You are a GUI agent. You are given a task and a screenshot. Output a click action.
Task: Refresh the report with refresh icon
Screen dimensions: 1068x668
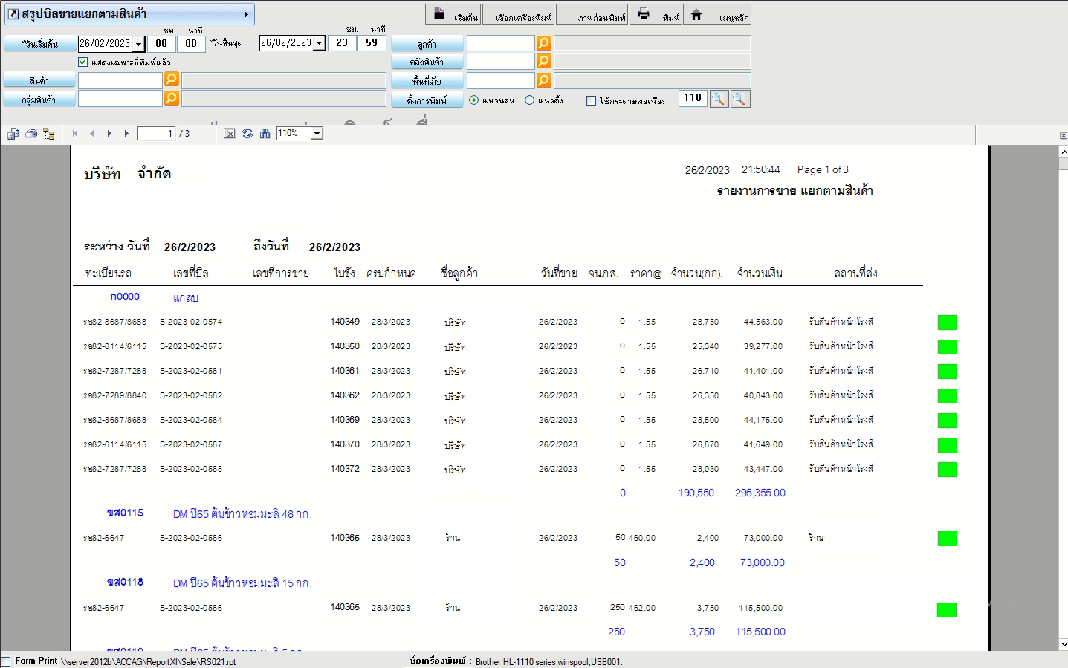[x=247, y=134]
